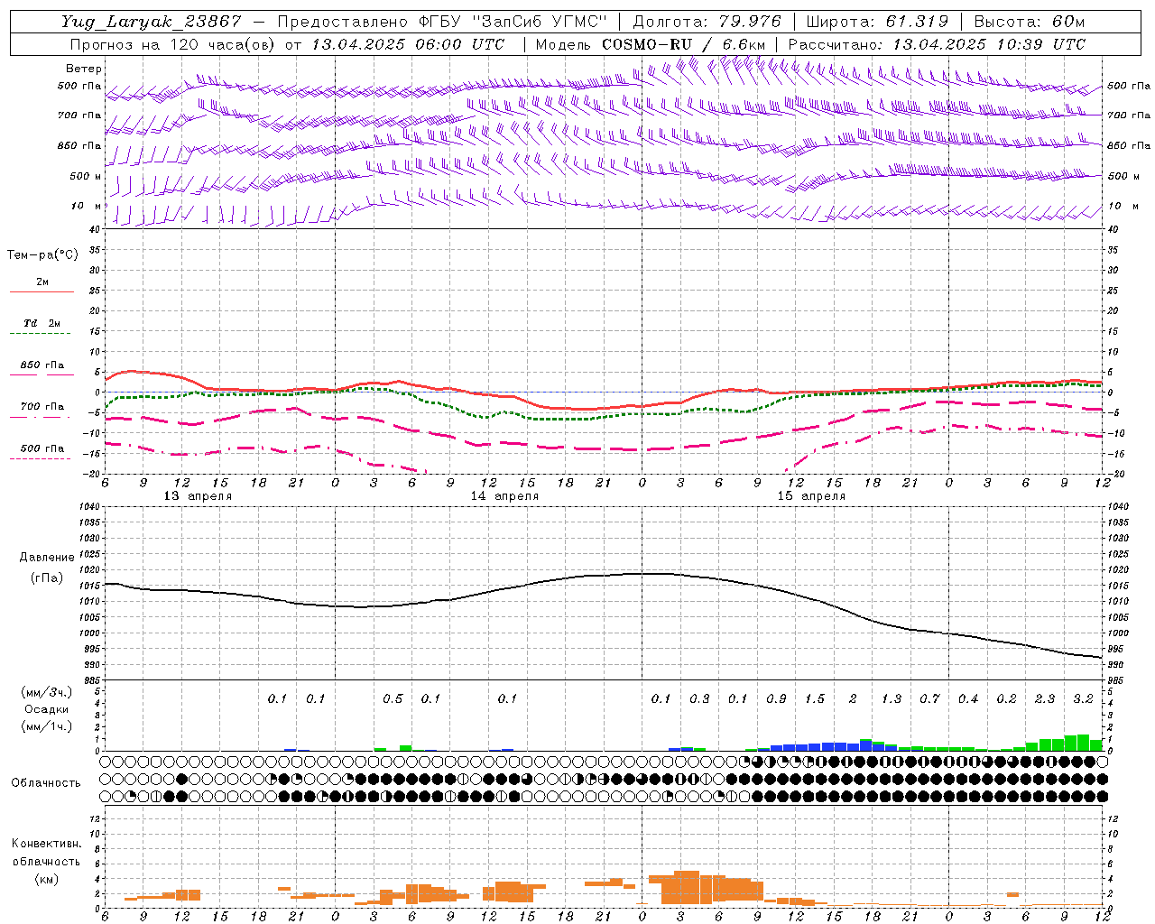Click the precipitation value 0.2
The image size is (1155, 924).
click(x=1006, y=699)
